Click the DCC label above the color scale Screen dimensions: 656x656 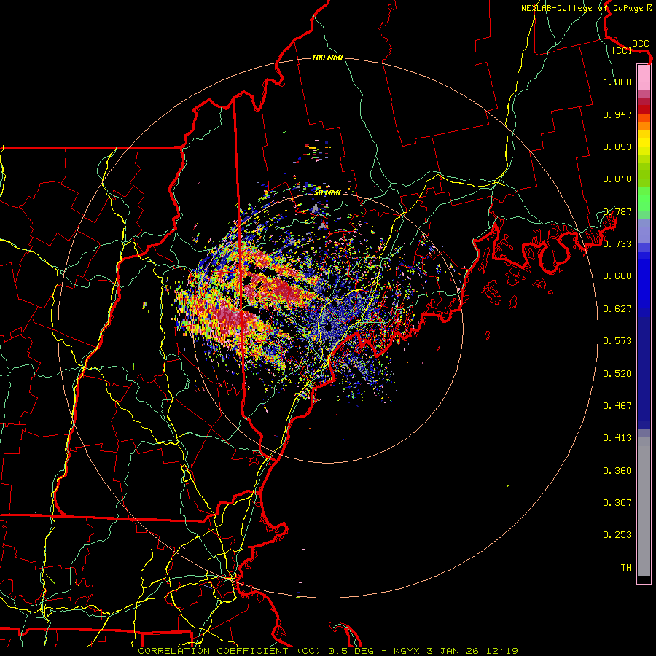pos(640,43)
